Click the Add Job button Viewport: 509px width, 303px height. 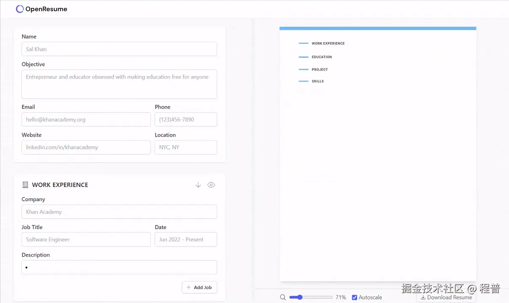tap(199, 287)
